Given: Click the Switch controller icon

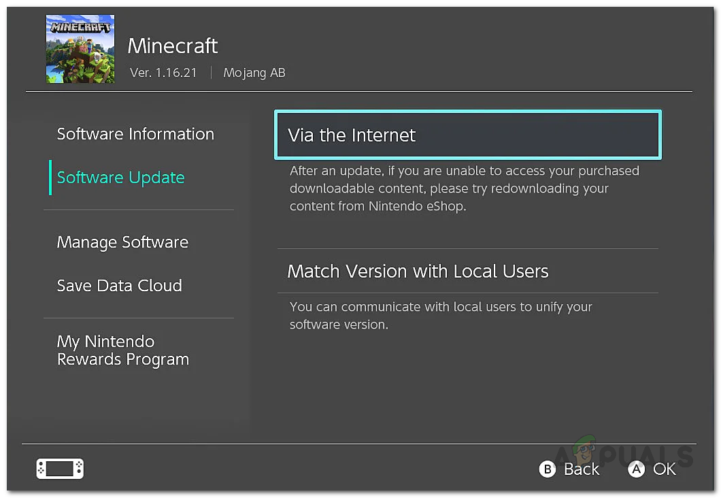Looking at the screenshot, I should pyautogui.click(x=60, y=468).
